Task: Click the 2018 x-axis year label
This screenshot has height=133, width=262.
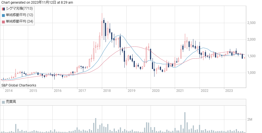Action: pyautogui.click(x=107, y=91)
